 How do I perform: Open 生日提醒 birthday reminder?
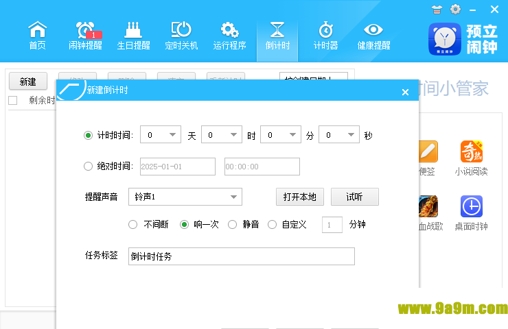[x=133, y=36]
